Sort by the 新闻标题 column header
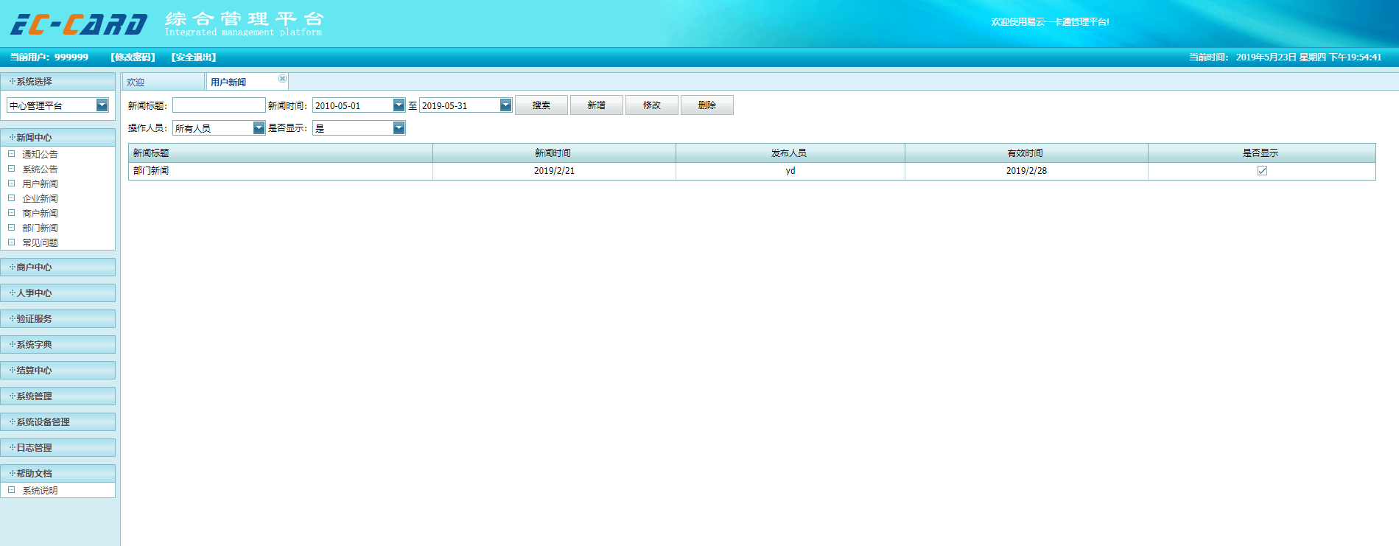The image size is (1399, 546). [281, 153]
